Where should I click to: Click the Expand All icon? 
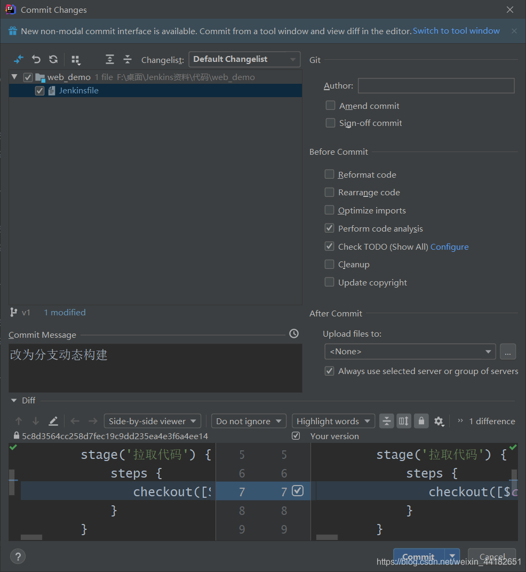click(109, 59)
